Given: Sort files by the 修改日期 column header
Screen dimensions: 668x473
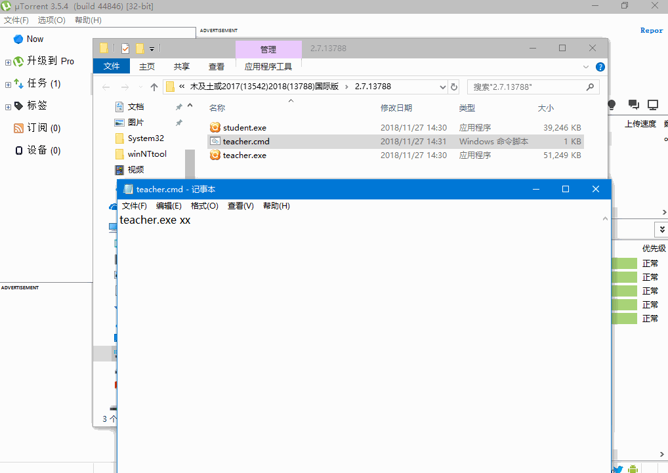Looking at the screenshot, I should point(396,108).
